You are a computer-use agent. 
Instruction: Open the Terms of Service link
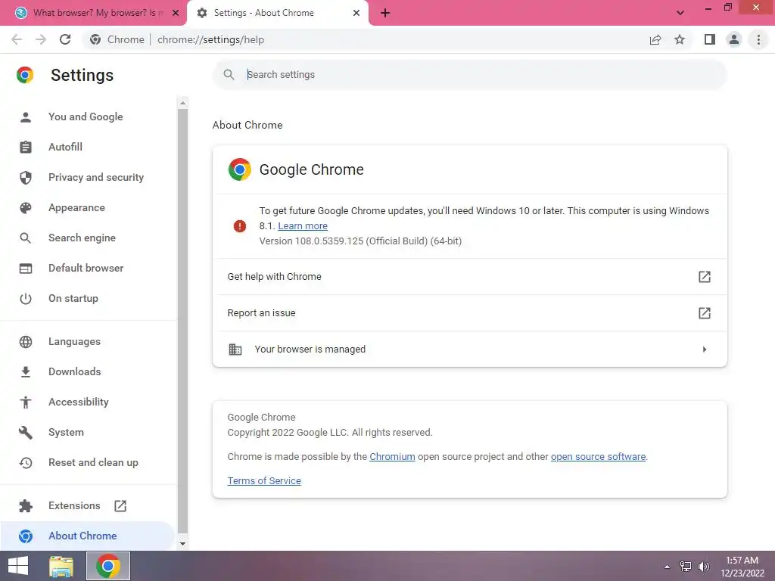tap(264, 480)
